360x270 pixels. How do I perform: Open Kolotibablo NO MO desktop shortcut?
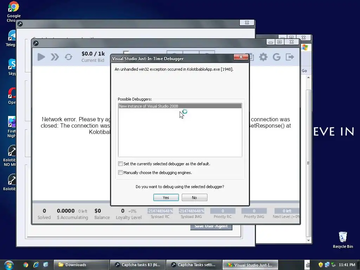pos(10,156)
